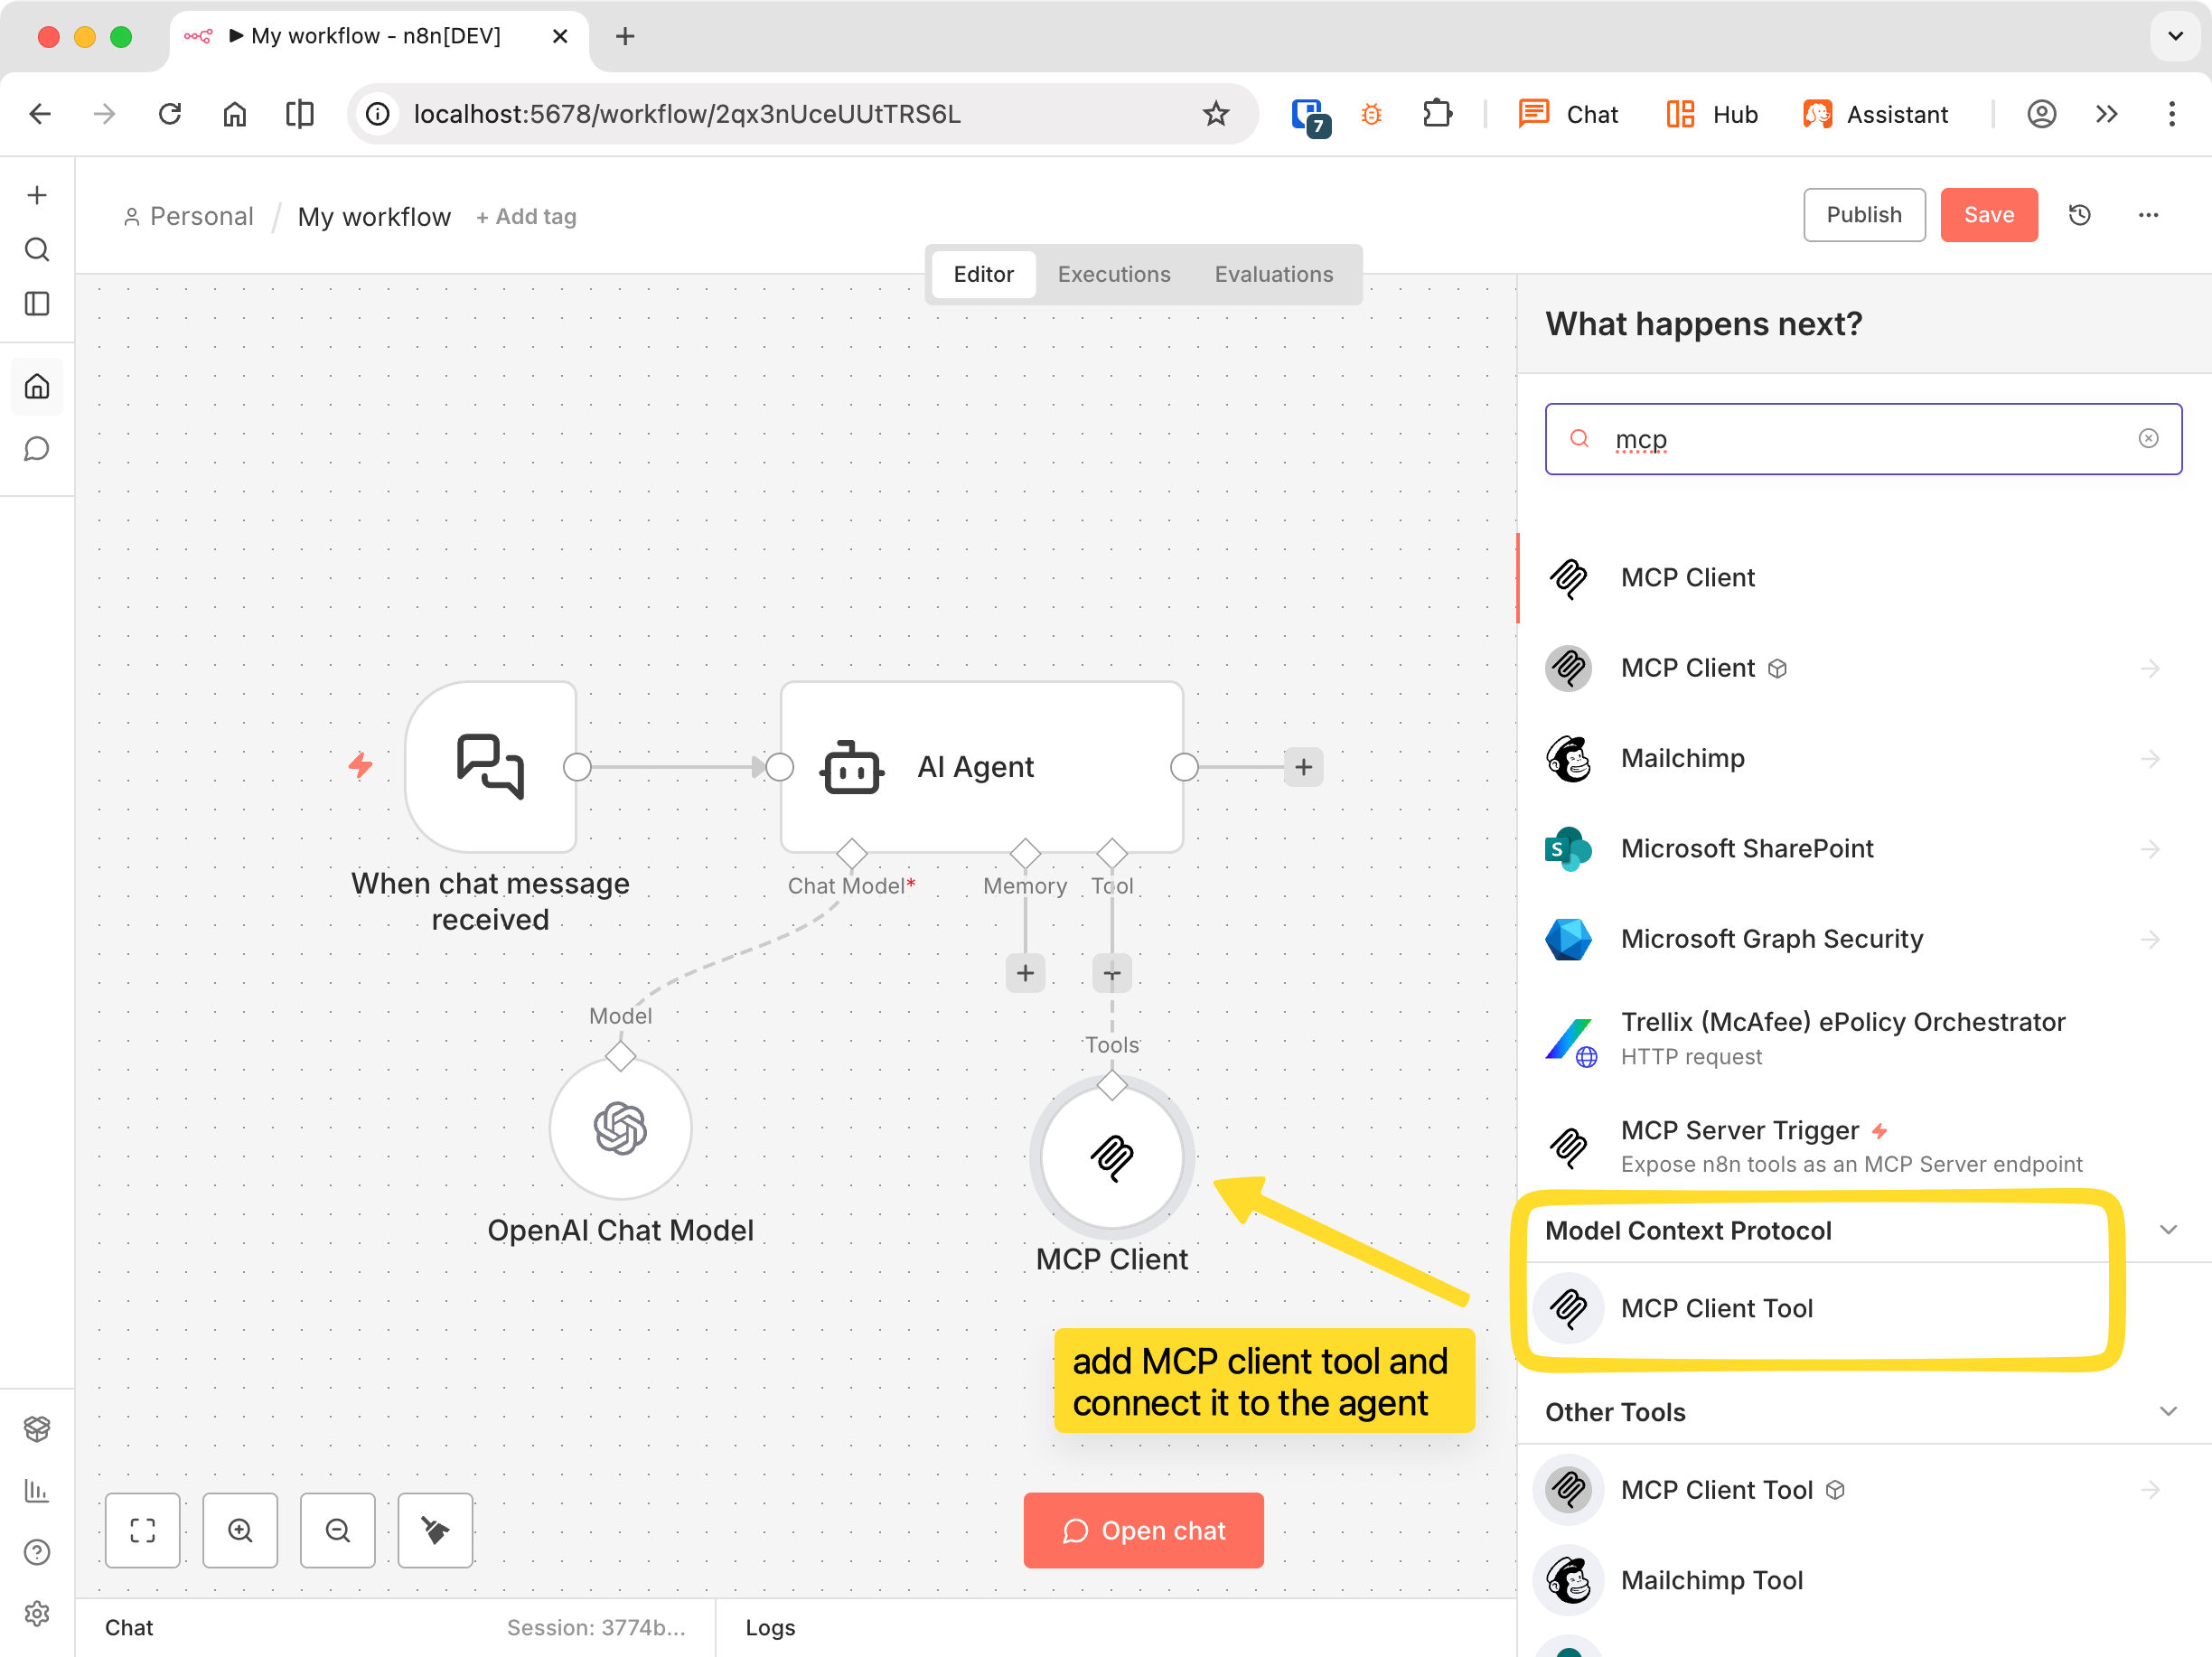Screen dimensions: 2212x1657
Task: Select MCP Client Tool from the list
Action: [x=1717, y=1308]
